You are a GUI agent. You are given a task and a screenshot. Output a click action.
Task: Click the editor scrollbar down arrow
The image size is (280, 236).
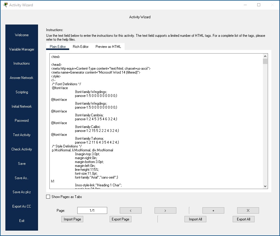(x=265, y=186)
